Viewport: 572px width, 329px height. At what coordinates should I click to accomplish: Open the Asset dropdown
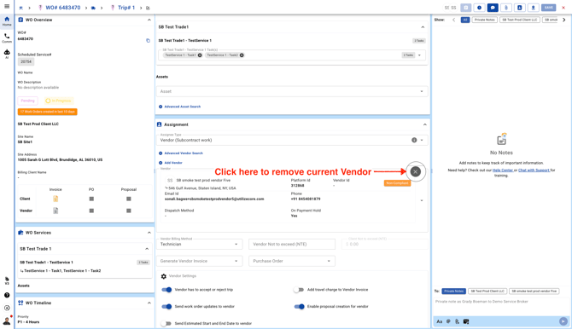(292, 91)
